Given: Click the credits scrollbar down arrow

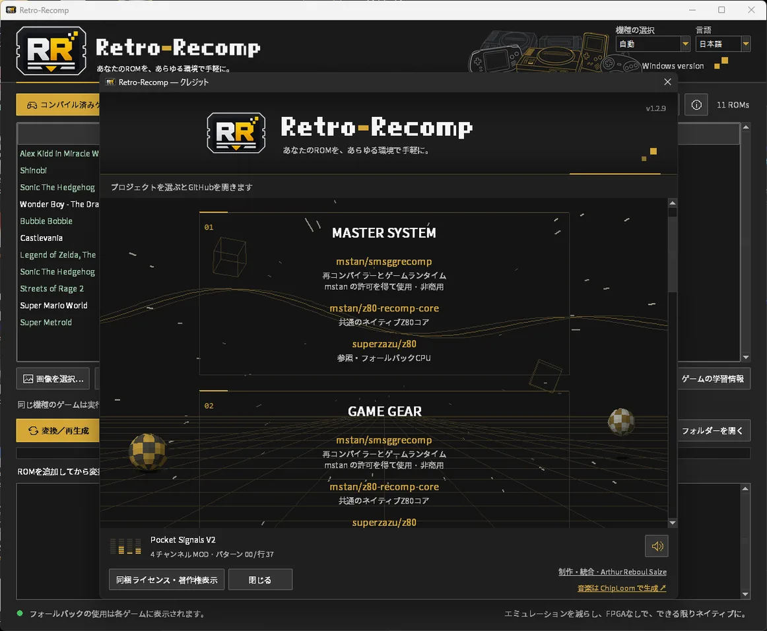Looking at the screenshot, I should [x=673, y=523].
